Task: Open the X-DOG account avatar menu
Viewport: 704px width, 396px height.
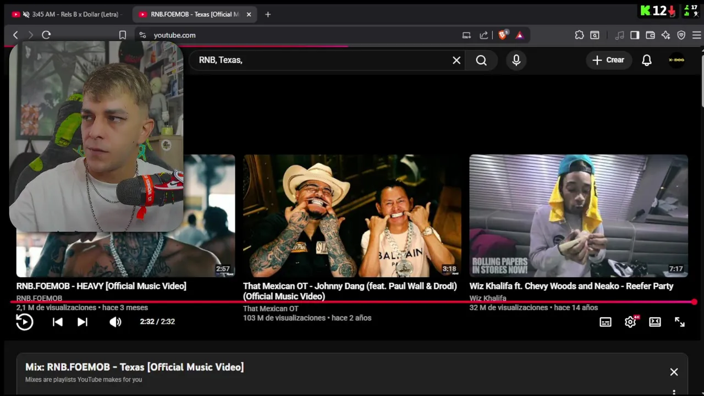Action: tap(676, 60)
